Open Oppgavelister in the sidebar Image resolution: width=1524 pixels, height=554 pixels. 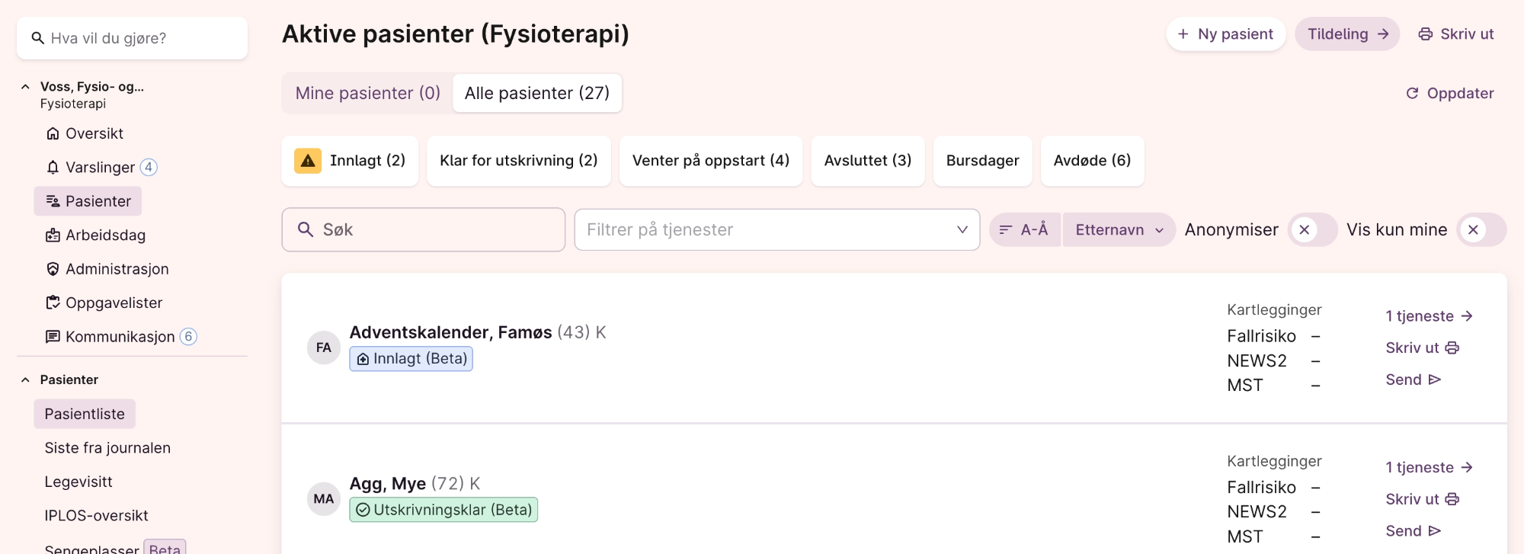[114, 303]
